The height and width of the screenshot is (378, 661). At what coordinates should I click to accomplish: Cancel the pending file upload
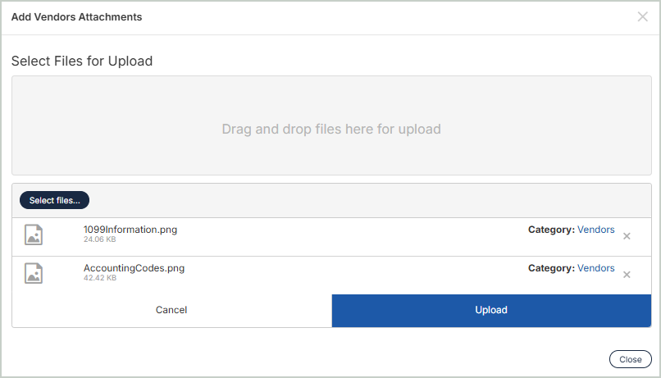[x=171, y=310]
